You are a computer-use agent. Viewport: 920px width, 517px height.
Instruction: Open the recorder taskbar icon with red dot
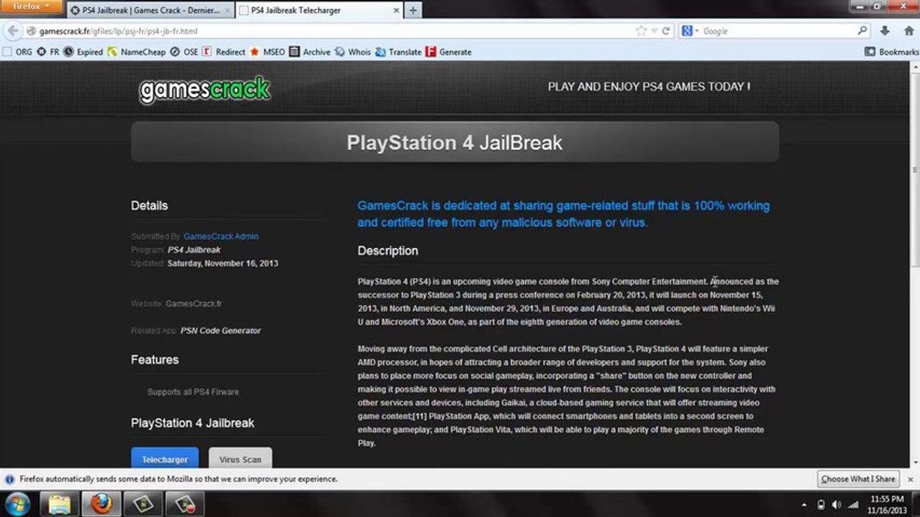pyautogui.click(x=184, y=503)
